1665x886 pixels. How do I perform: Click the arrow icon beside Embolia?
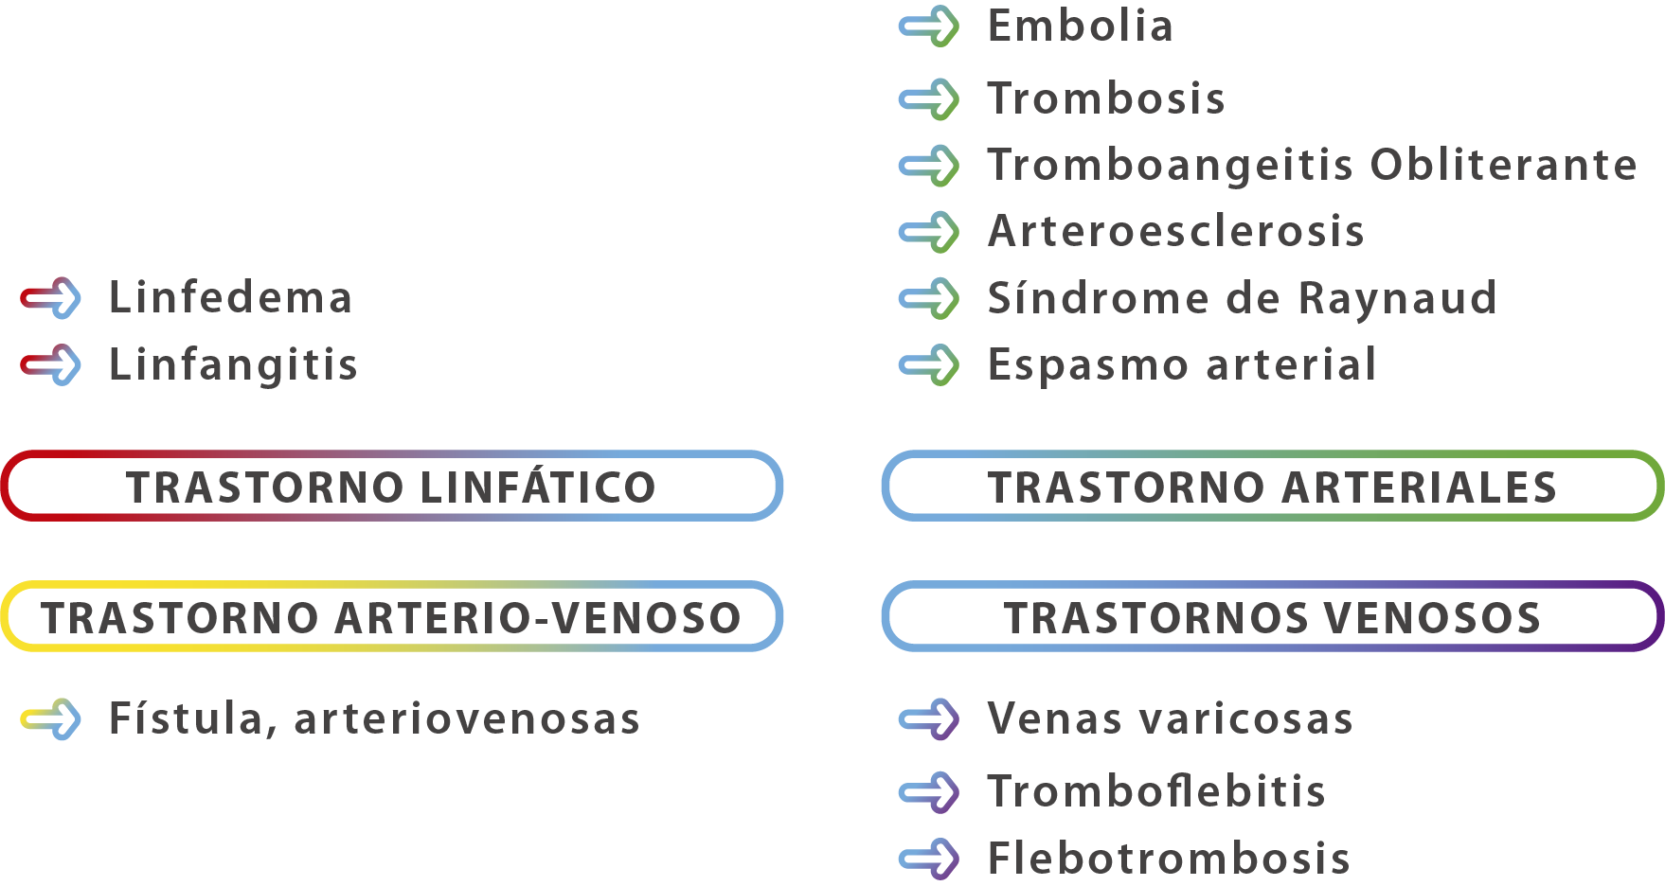929,27
